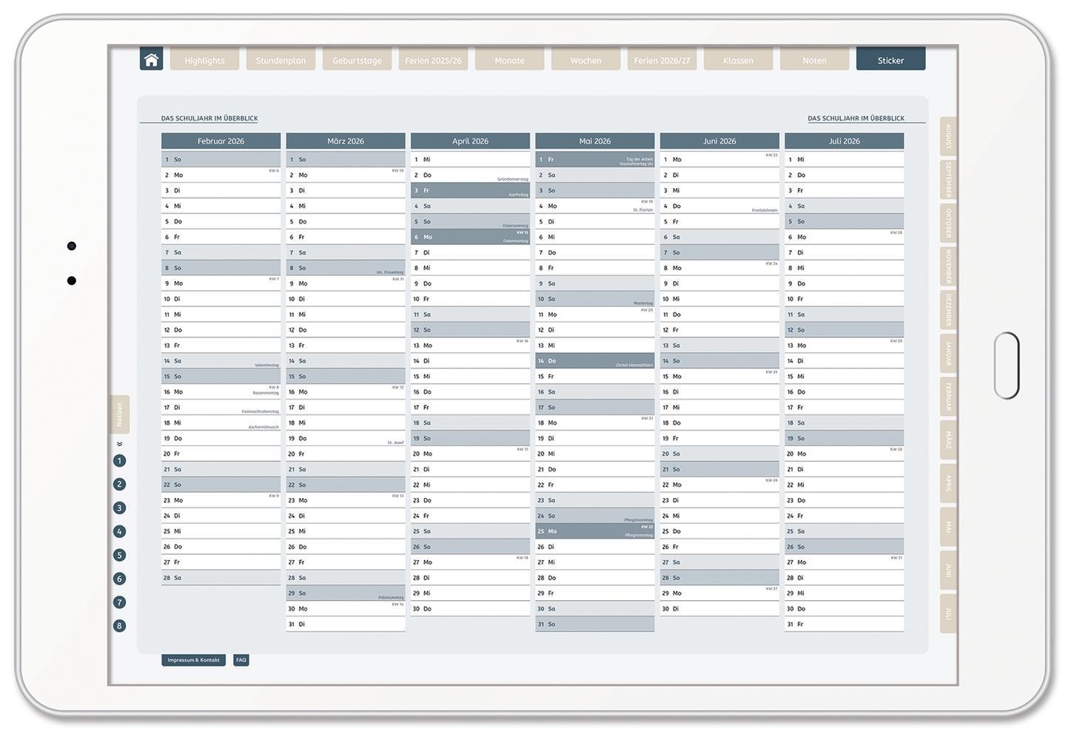This screenshot has height=740, width=1074.
Task: Expand the double chevron under Notizen
Action: (x=119, y=444)
